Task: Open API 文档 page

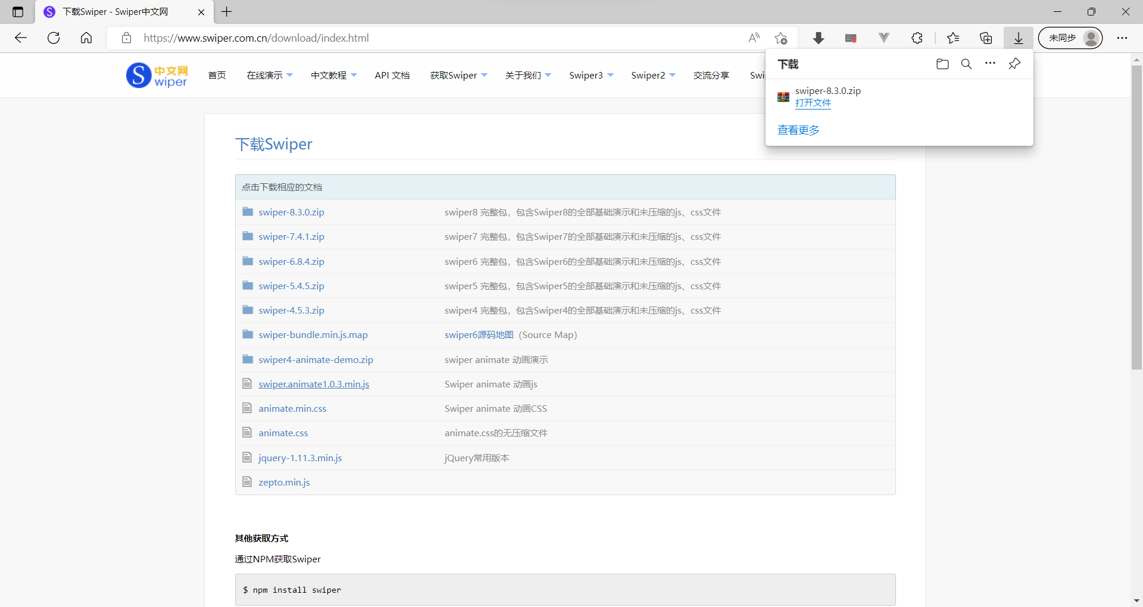Action: [392, 76]
